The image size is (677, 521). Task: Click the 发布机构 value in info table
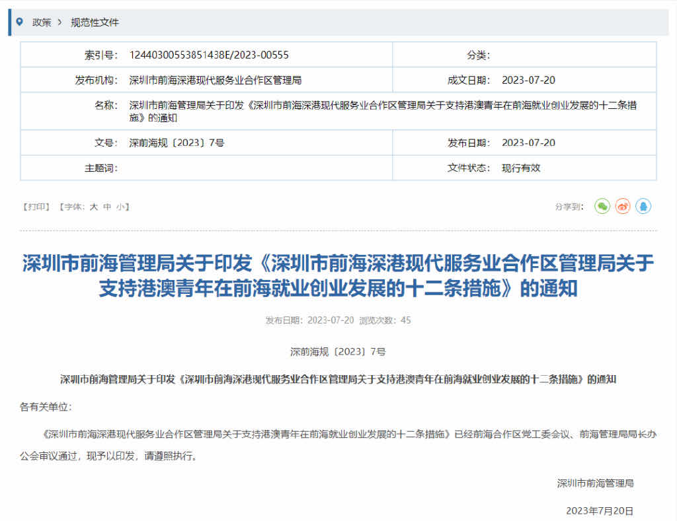click(x=215, y=81)
